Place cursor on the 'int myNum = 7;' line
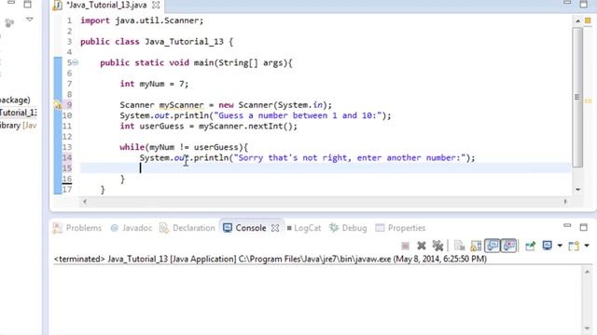This screenshot has height=335, width=597. [154, 84]
